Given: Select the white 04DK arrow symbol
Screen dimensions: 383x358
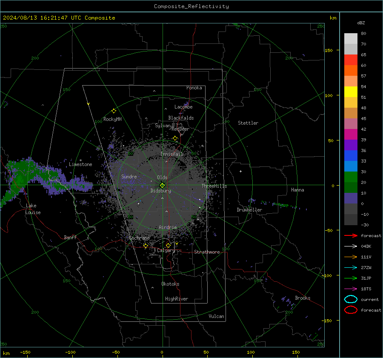Looking at the screenshot, I should pyautogui.click(x=351, y=246).
